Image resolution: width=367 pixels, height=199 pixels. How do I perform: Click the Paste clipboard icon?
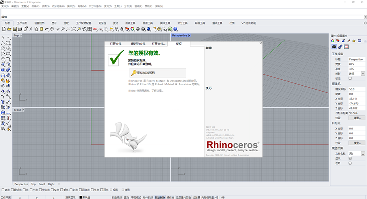click(41, 29)
